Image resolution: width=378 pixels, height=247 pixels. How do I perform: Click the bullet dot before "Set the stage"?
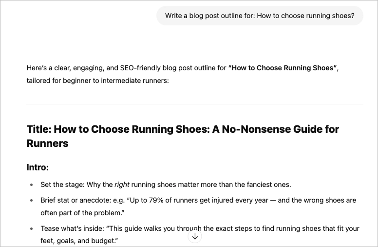[32, 185]
